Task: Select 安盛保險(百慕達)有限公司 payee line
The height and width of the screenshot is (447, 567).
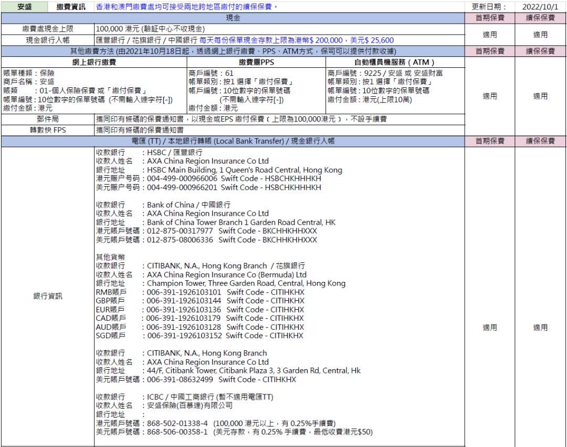Action: point(164,405)
